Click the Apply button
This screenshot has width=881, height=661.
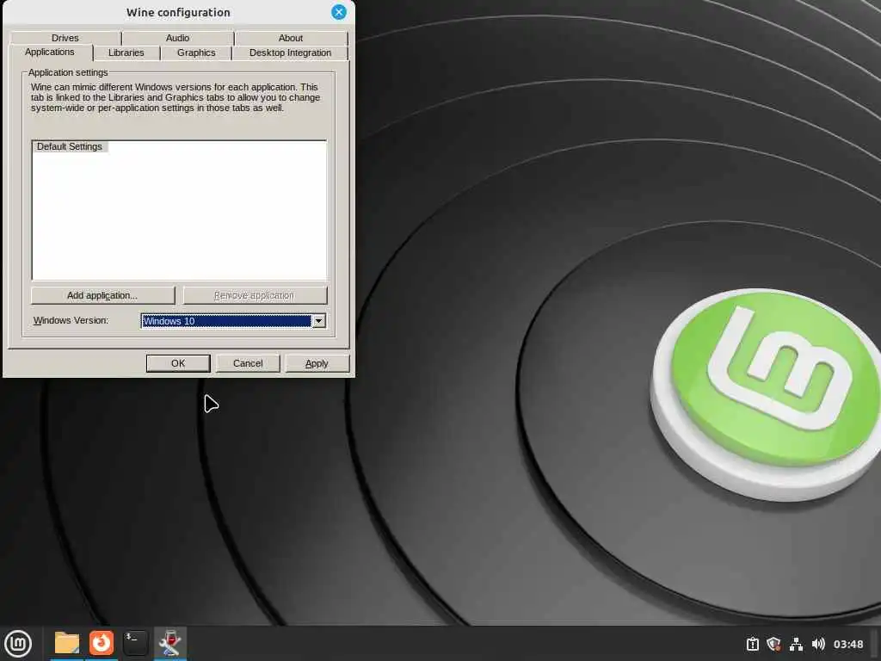click(x=317, y=364)
